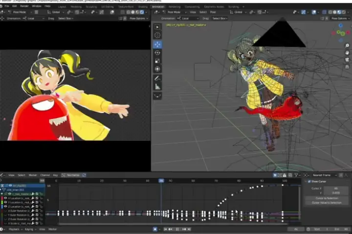Select the Move tool in viewport toolbar
The image size is (352, 234).
point(157,44)
